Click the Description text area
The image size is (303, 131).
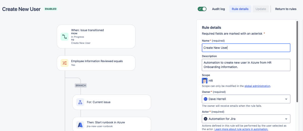(x=246, y=65)
